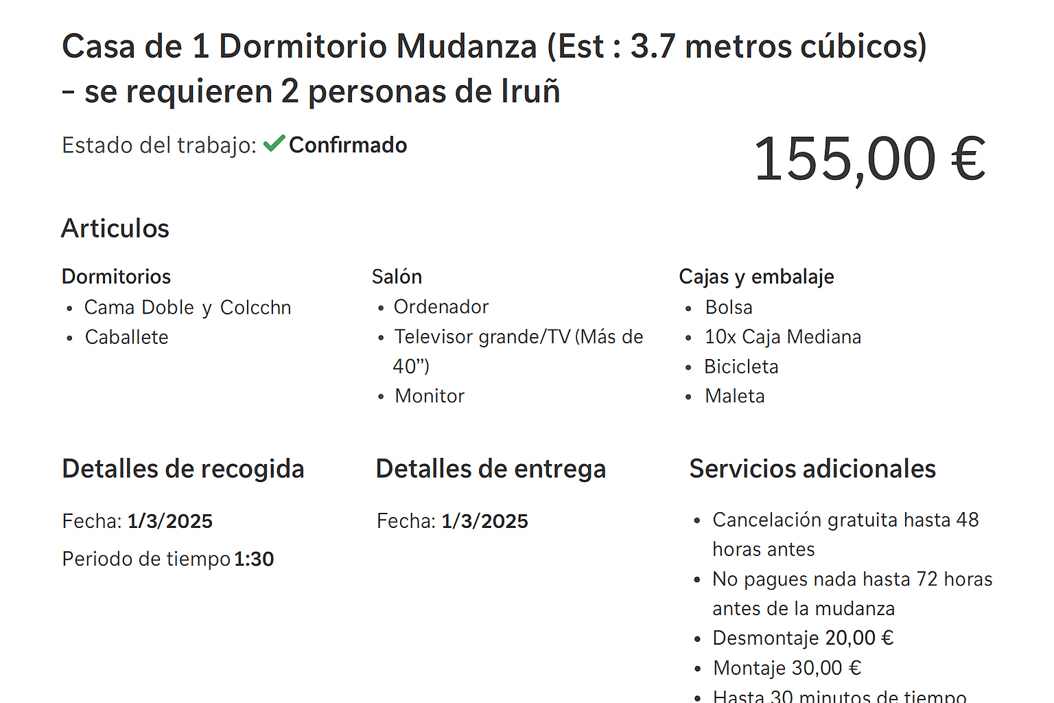Click the Cajas y embalaje heading

click(x=756, y=277)
